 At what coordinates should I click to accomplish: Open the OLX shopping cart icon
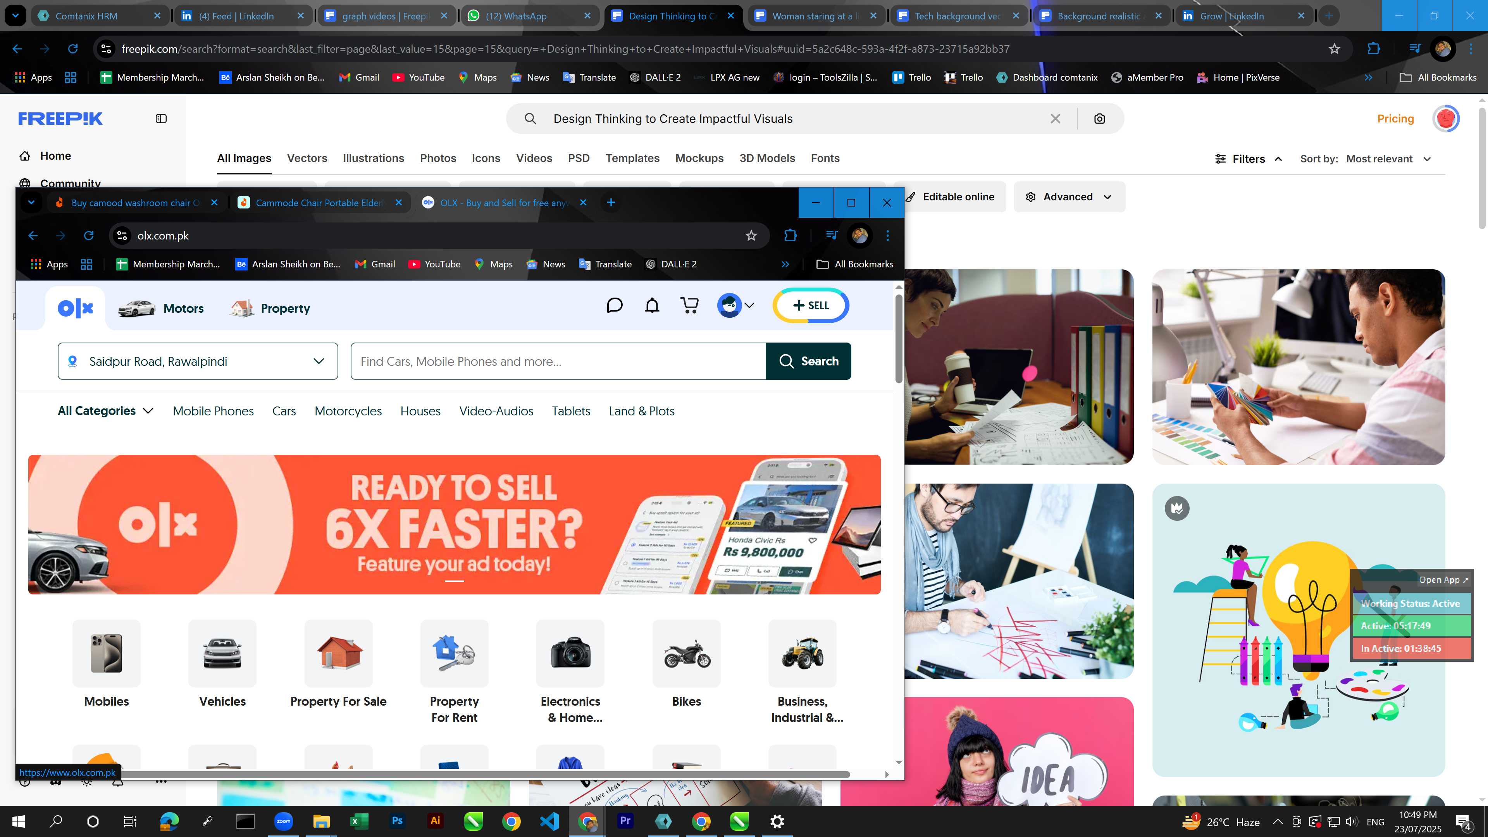pos(689,305)
